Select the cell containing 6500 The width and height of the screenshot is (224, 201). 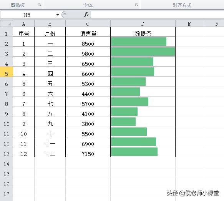pos(88,62)
